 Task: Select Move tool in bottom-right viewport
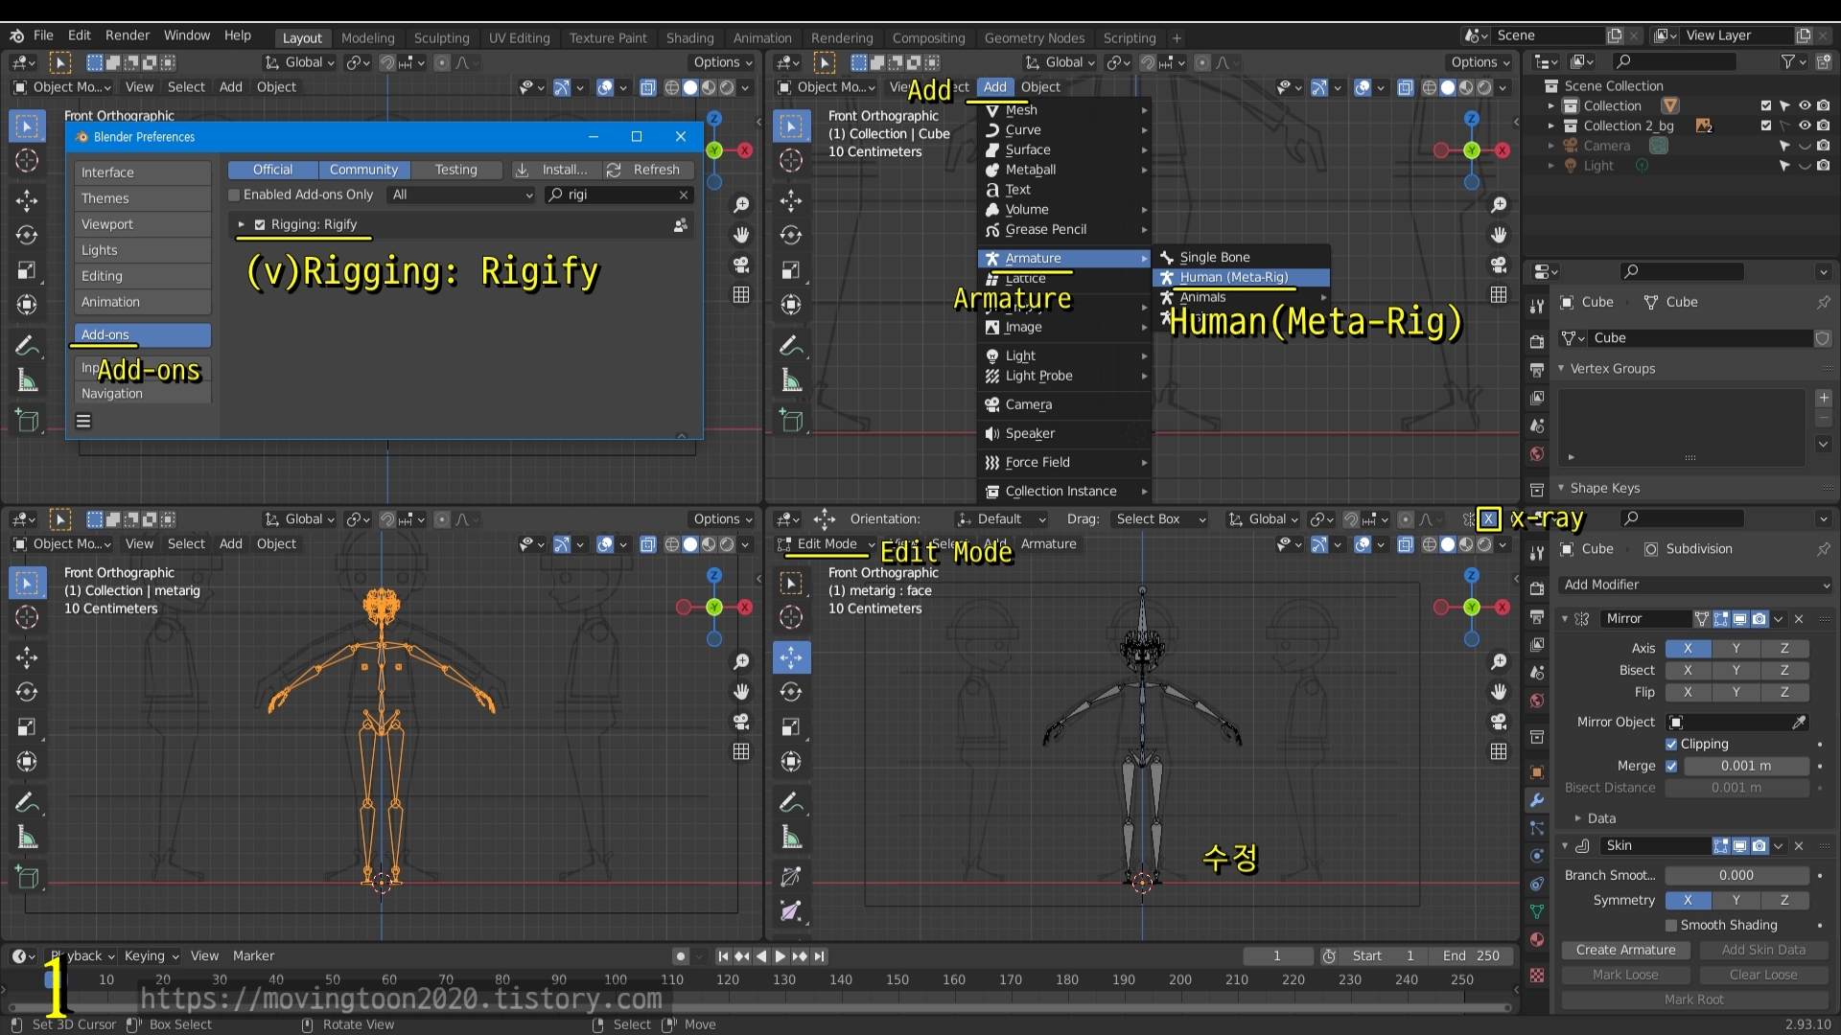[x=791, y=657]
